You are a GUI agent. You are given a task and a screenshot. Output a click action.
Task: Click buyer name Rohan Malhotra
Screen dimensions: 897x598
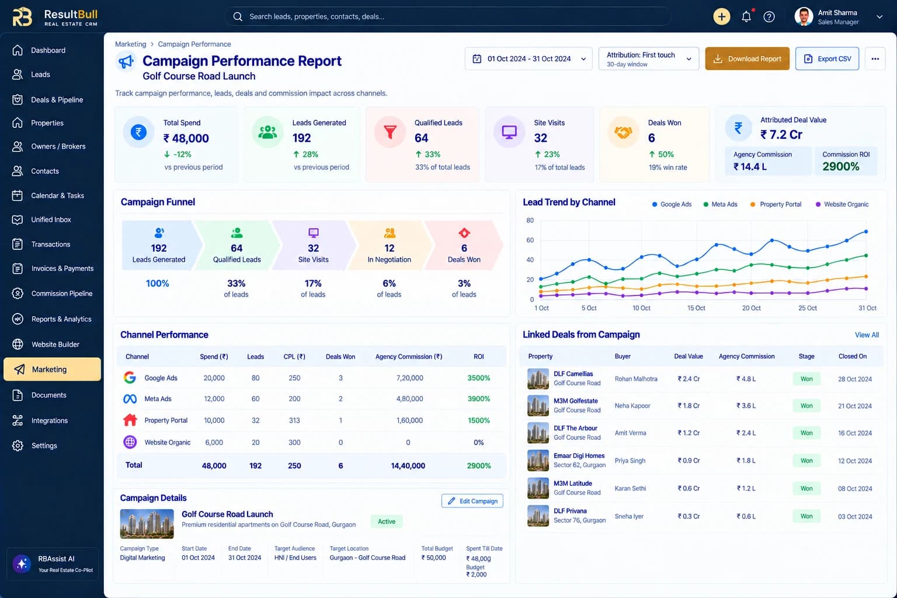pyautogui.click(x=636, y=379)
